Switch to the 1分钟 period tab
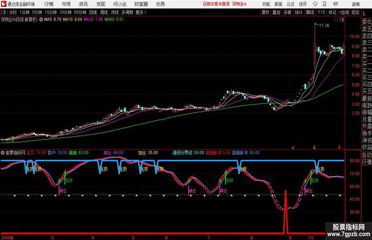 [x=25, y=12]
